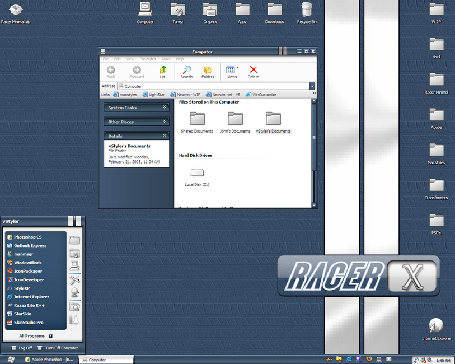Open the File menu
455x364 pixels.
click(106, 59)
